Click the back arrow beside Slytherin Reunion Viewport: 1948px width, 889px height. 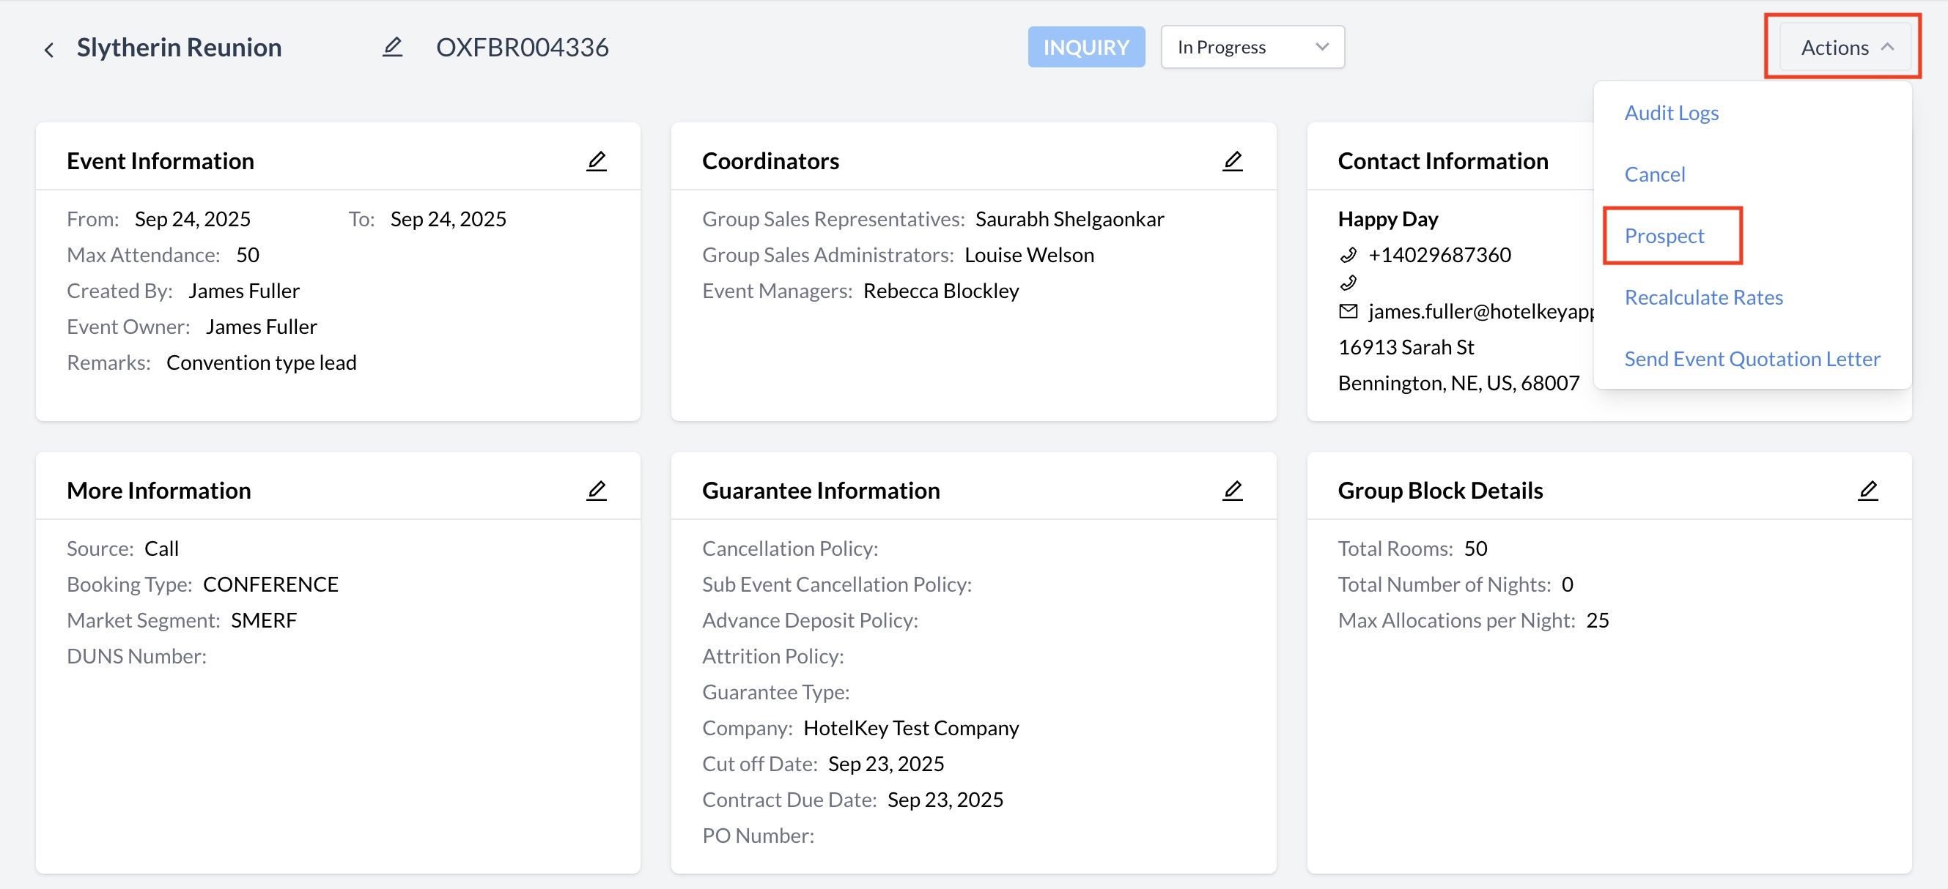click(49, 50)
